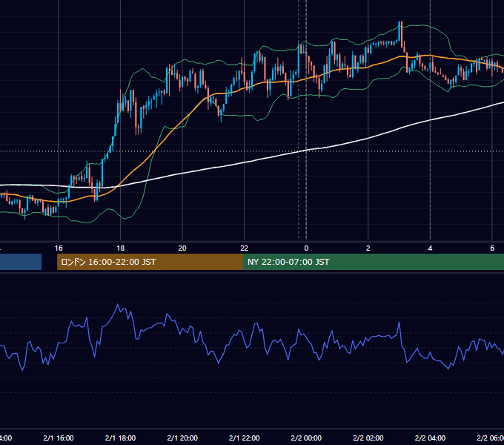Click the 2/1 18:00 date label
The image size is (504, 445).
(121, 438)
